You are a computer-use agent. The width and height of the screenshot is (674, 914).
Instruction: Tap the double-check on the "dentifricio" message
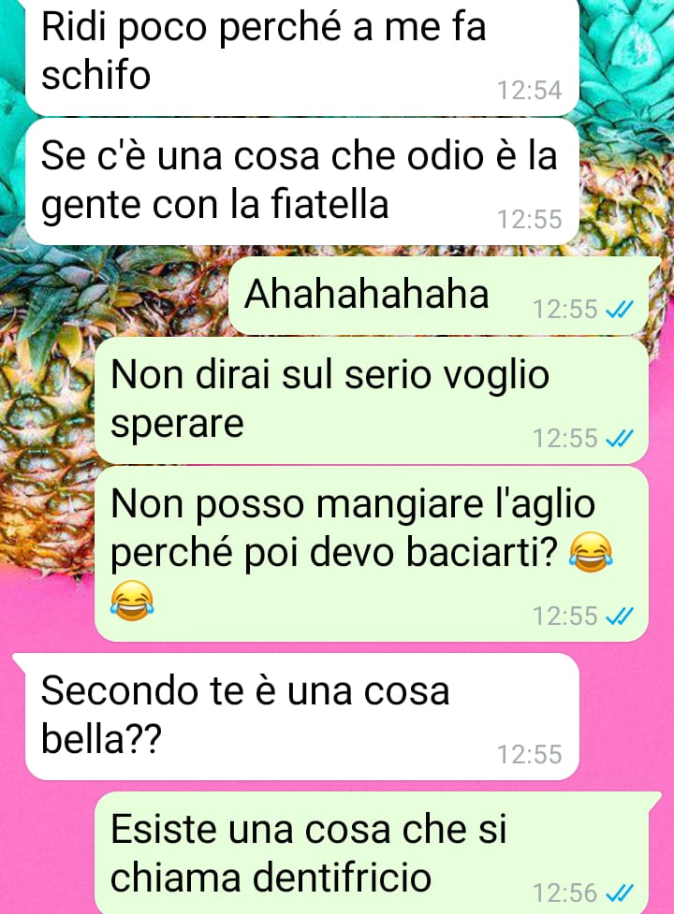[620, 892]
